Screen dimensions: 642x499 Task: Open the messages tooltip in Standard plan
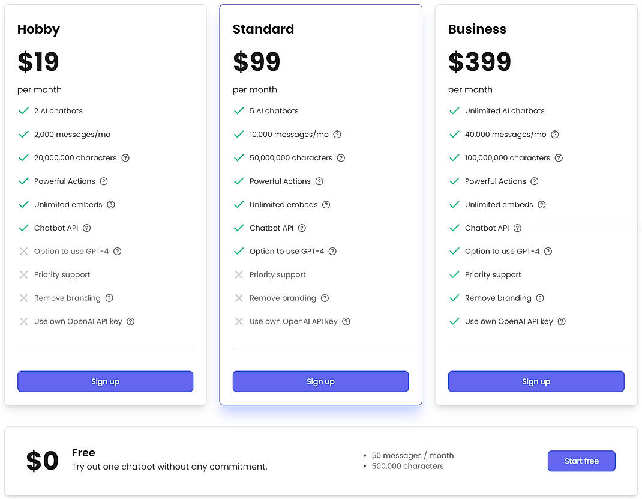pyautogui.click(x=337, y=134)
